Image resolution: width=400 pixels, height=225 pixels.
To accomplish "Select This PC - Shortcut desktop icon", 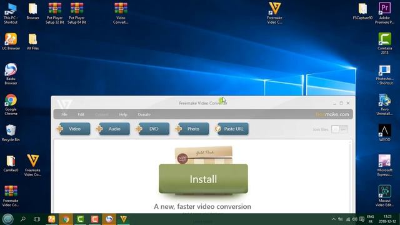I will (x=11, y=14).
